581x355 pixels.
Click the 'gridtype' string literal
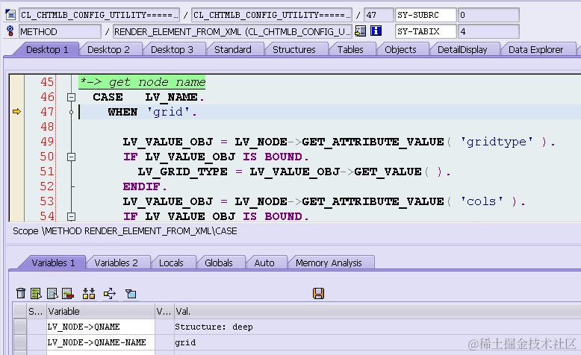pos(497,142)
